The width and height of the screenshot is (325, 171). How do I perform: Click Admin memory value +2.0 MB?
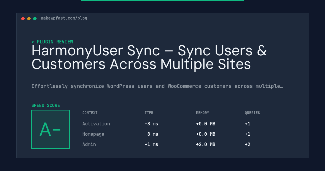coord(206,144)
